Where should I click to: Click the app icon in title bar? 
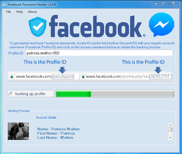pyautogui.click(x=4, y=5)
